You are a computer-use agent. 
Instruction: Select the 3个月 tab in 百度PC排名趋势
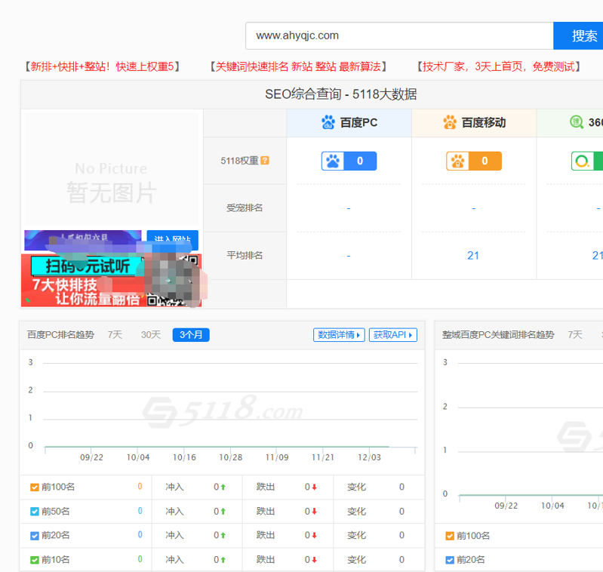tap(191, 335)
